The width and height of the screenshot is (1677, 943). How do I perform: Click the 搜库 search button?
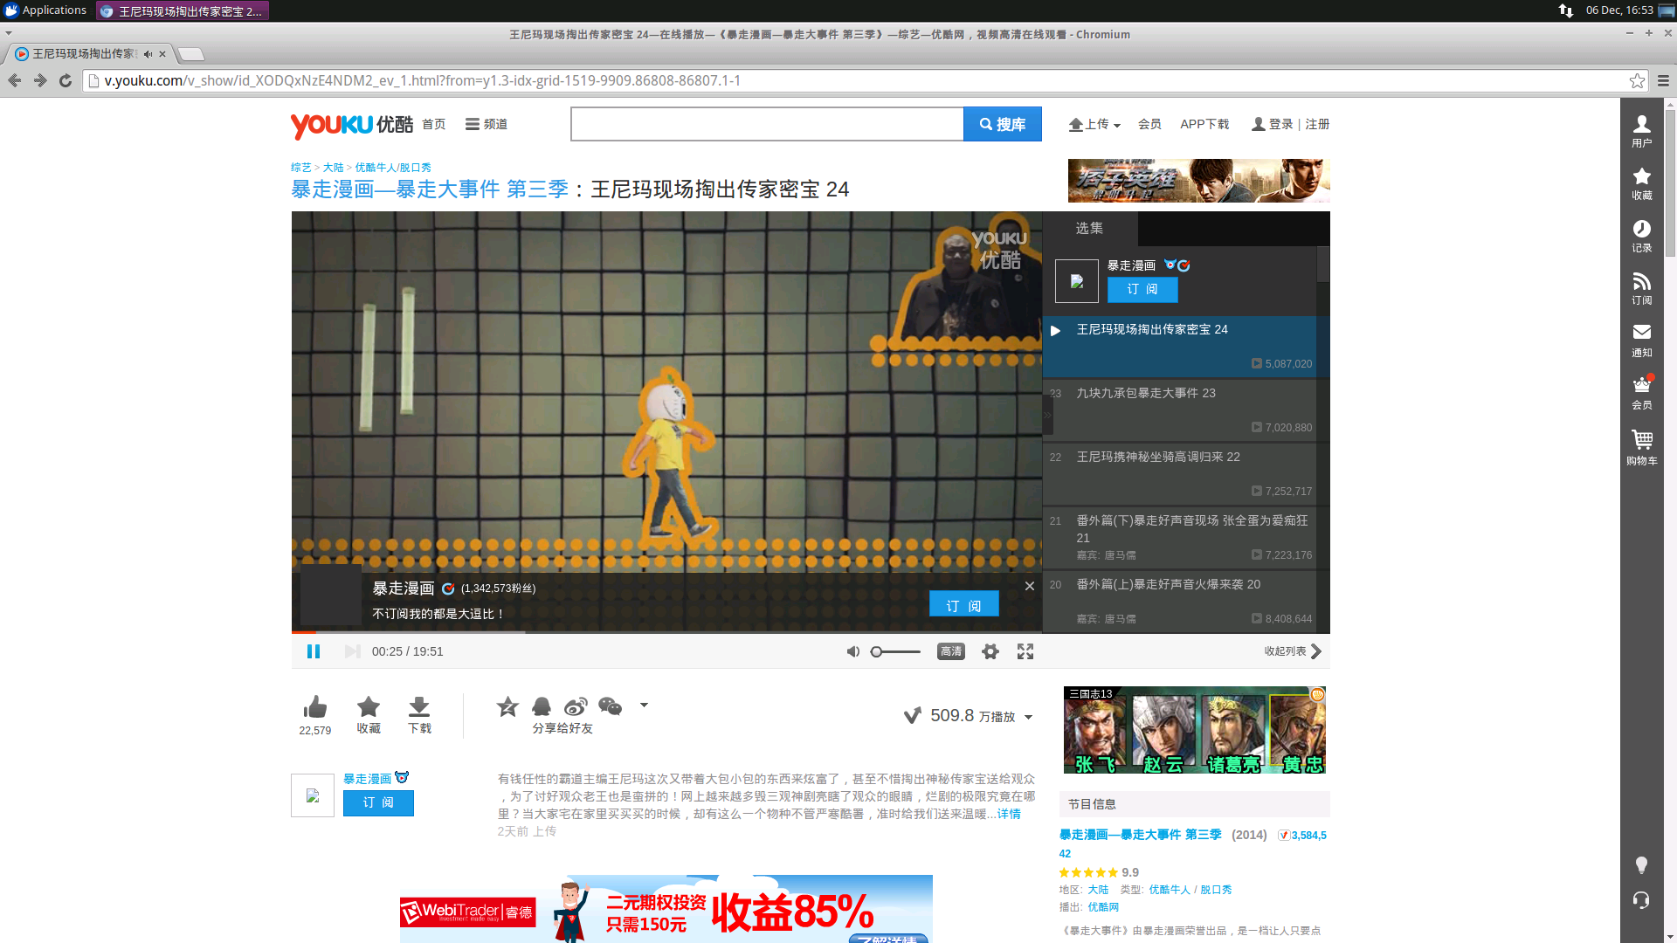tap(1003, 124)
